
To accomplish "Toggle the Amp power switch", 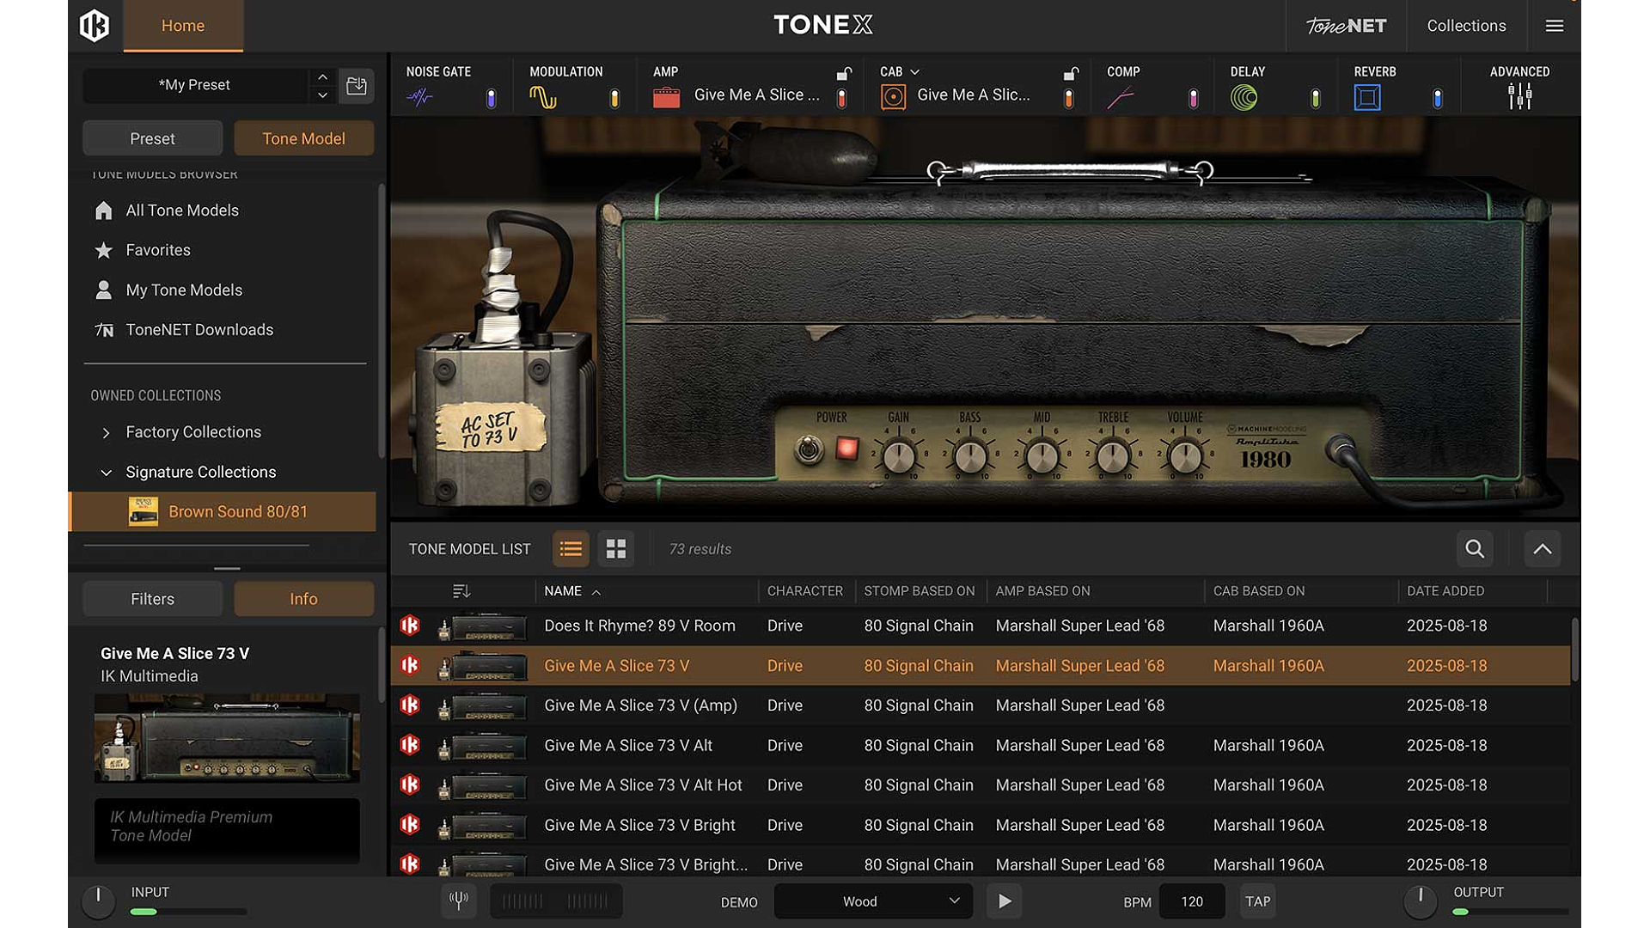I will [x=841, y=98].
